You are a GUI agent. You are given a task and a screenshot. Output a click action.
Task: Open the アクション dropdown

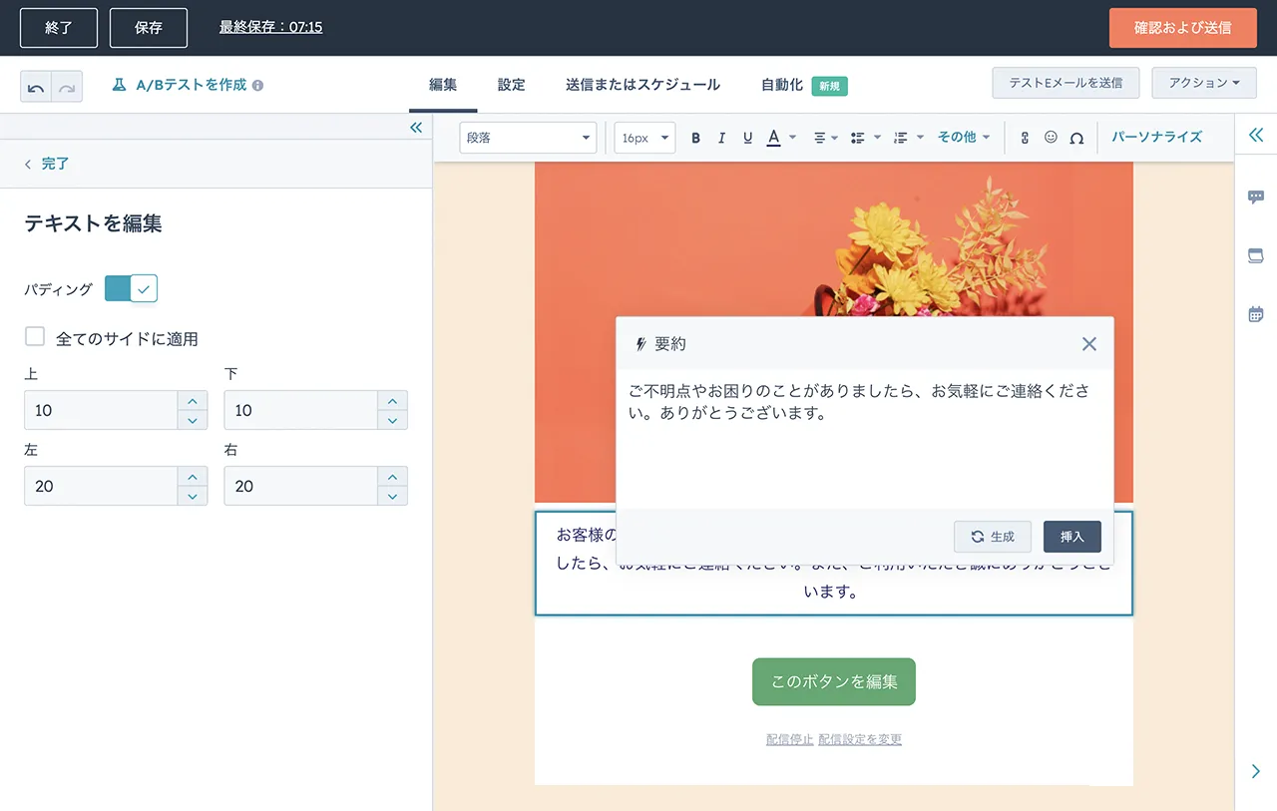[1204, 83]
